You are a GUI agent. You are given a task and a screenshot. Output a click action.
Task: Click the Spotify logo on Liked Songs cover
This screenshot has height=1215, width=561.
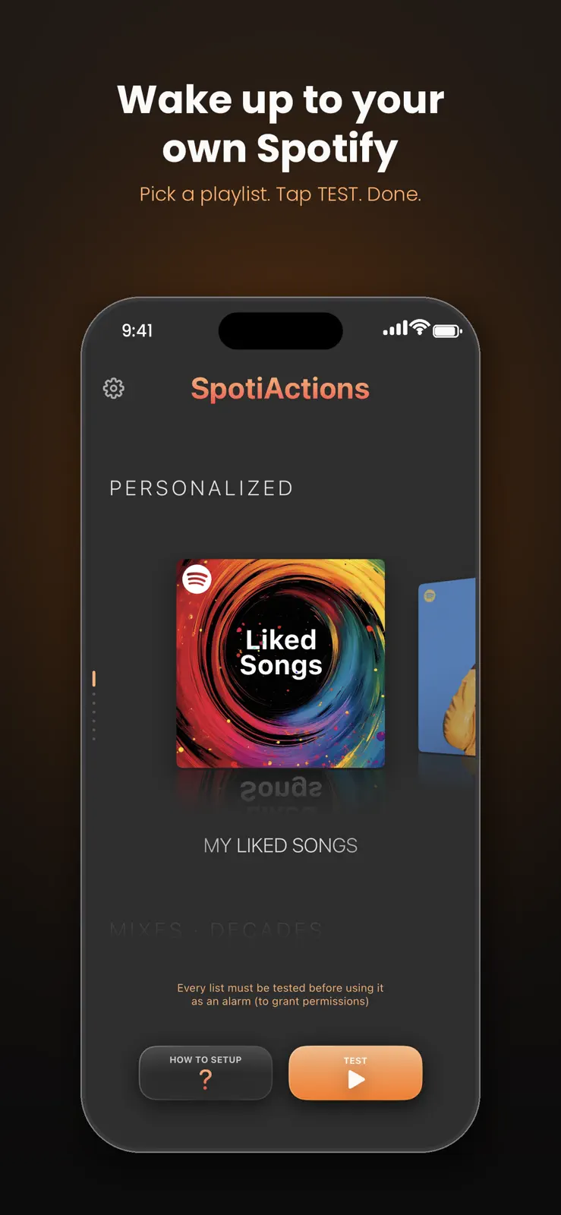[197, 579]
